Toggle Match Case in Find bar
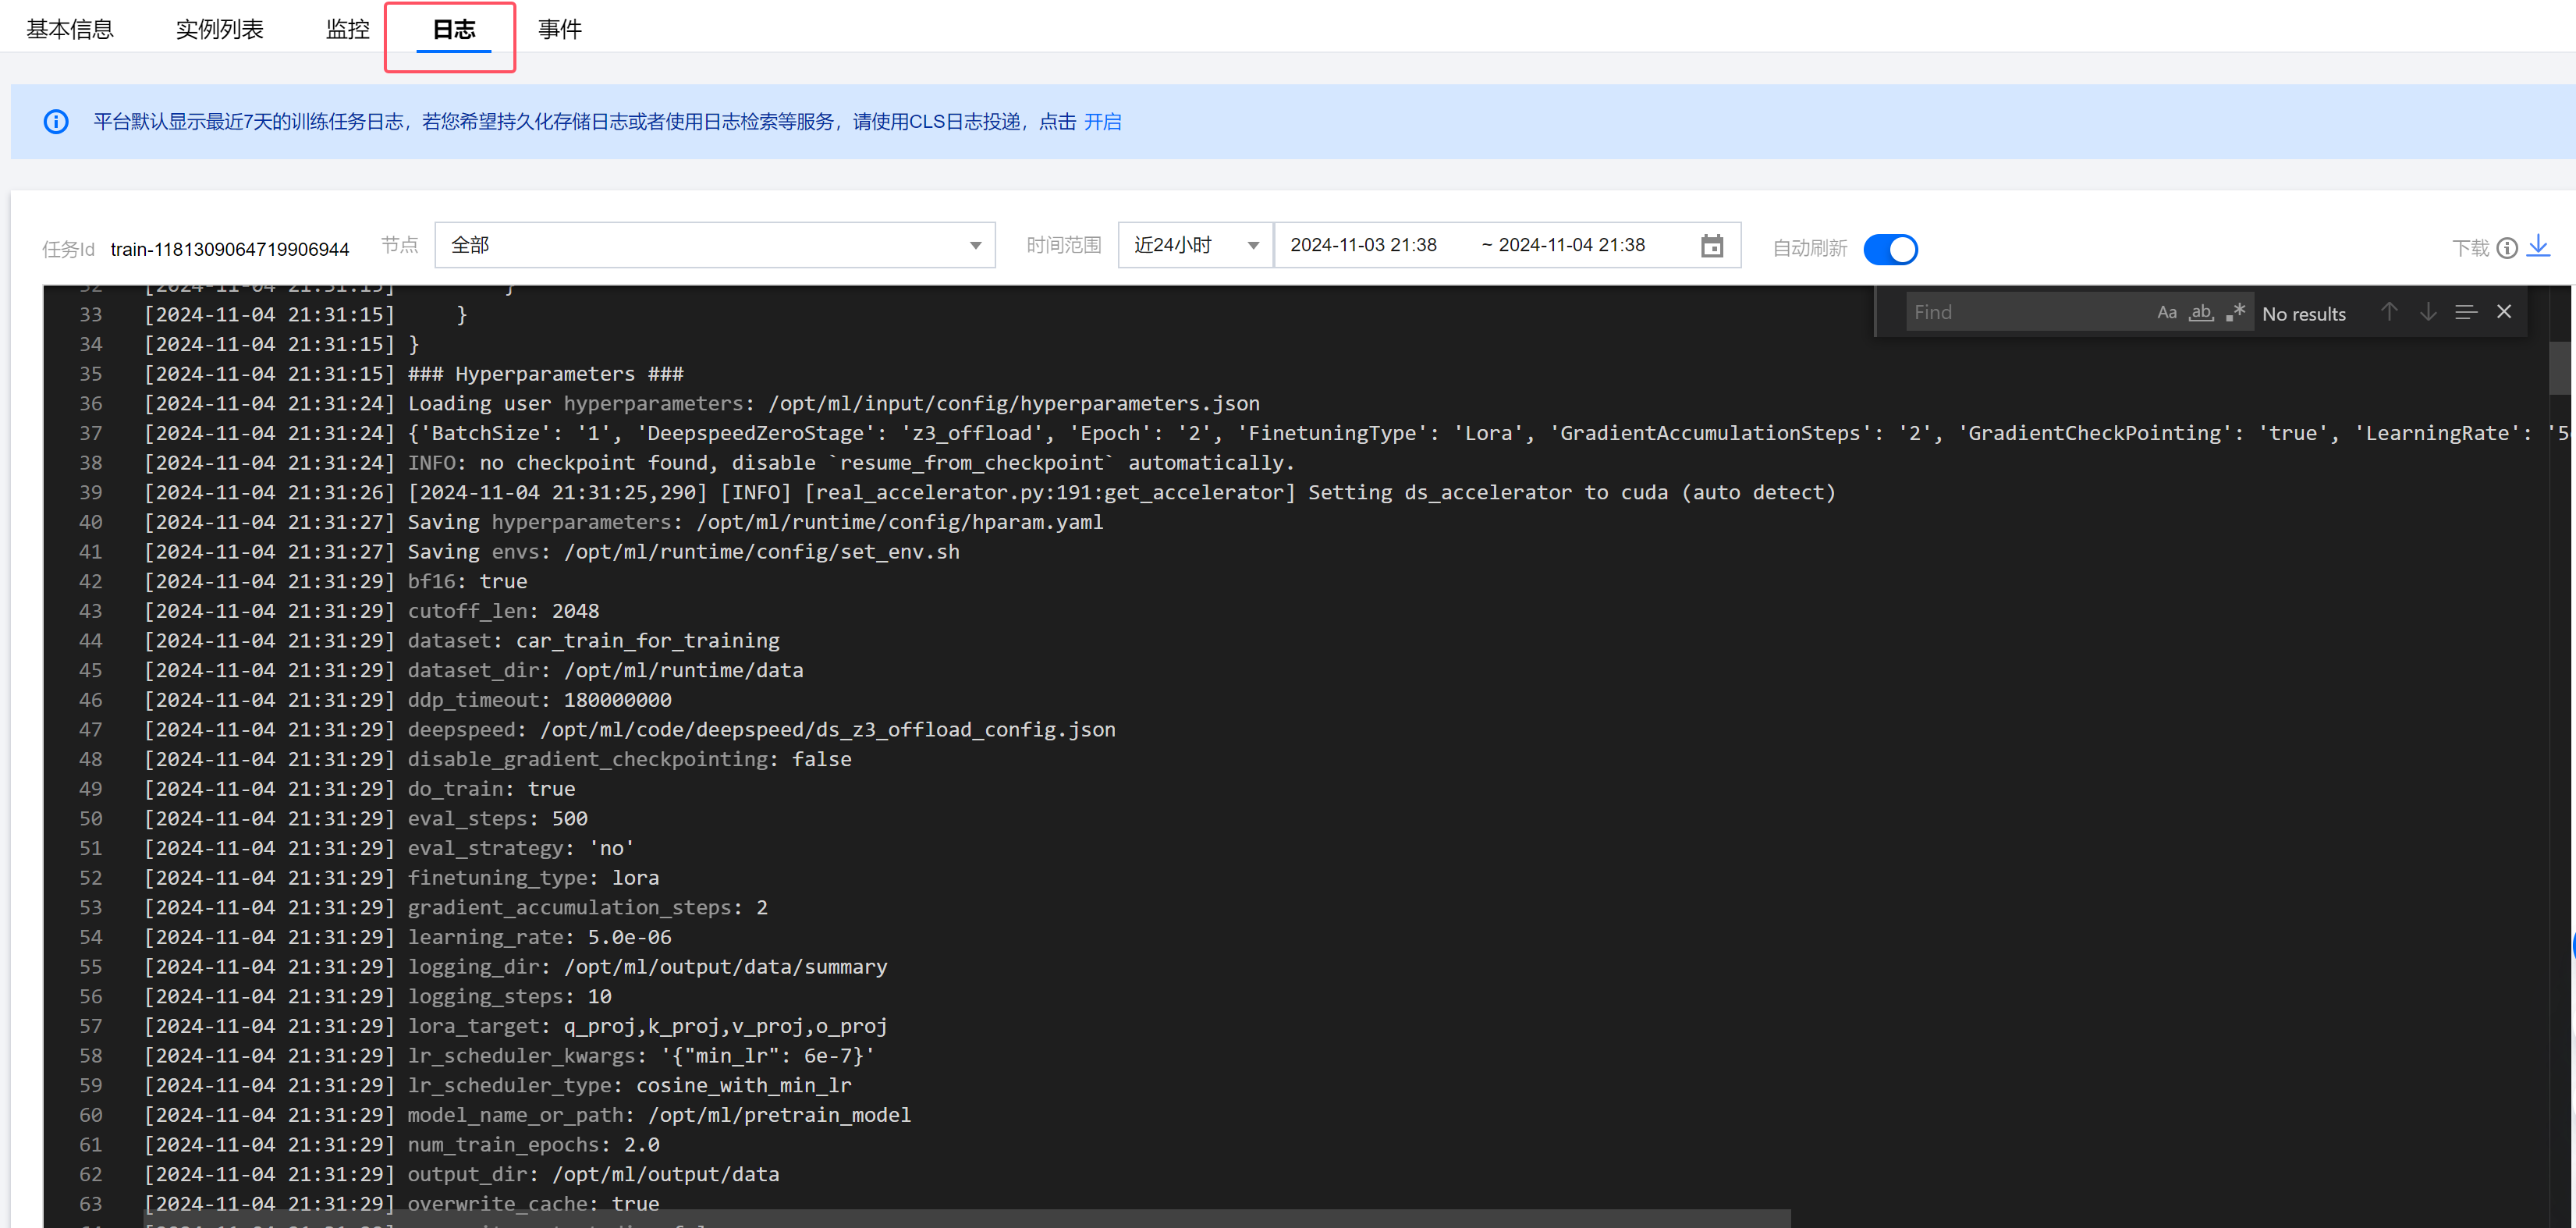The image size is (2576, 1228). 2166,313
